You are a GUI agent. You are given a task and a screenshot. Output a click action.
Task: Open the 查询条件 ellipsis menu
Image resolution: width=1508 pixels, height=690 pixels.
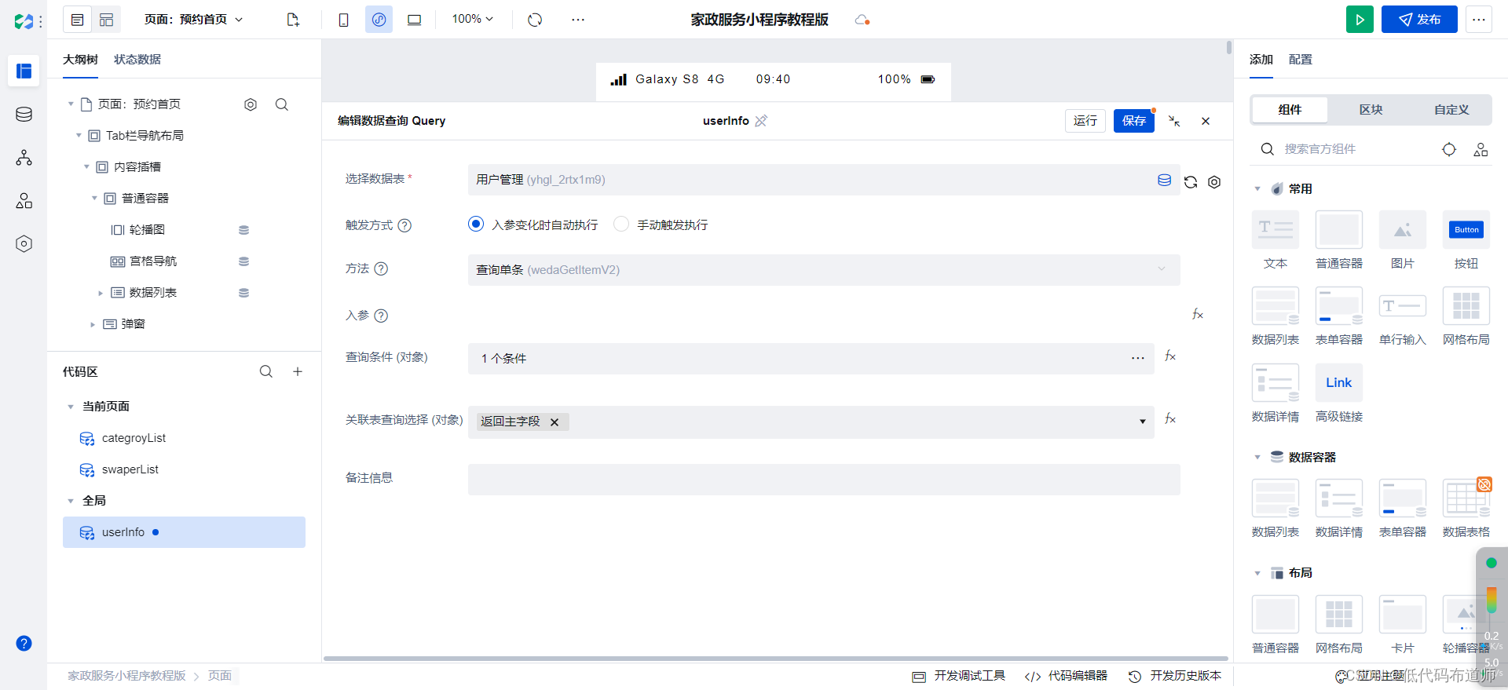1138,358
